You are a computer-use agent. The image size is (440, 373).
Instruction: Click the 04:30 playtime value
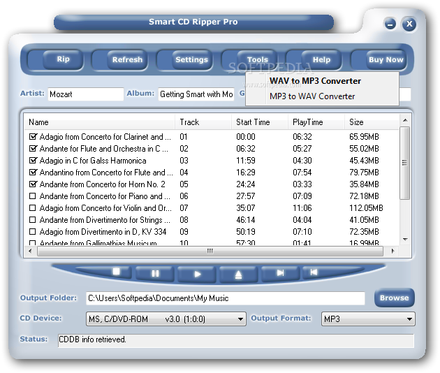[302, 160]
